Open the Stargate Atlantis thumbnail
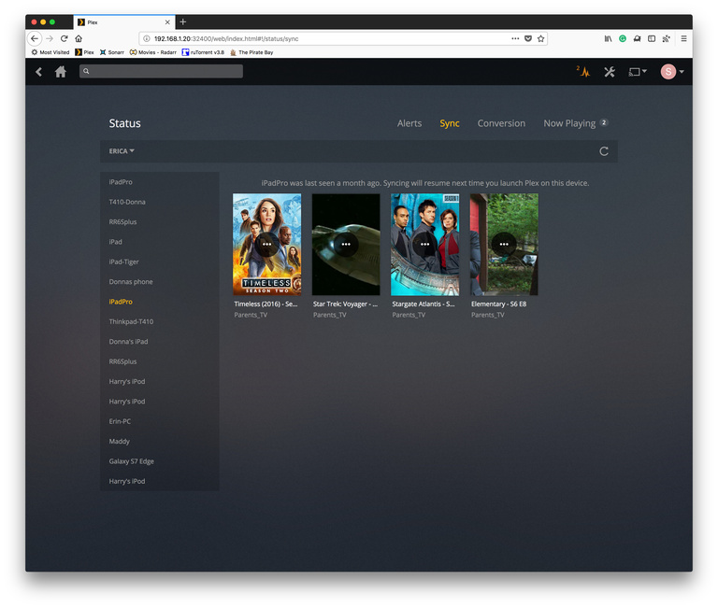This screenshot has height=608, width=718. click(x=425, y=245)
